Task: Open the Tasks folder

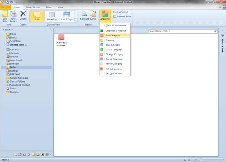Action: [x=11, y=89]
